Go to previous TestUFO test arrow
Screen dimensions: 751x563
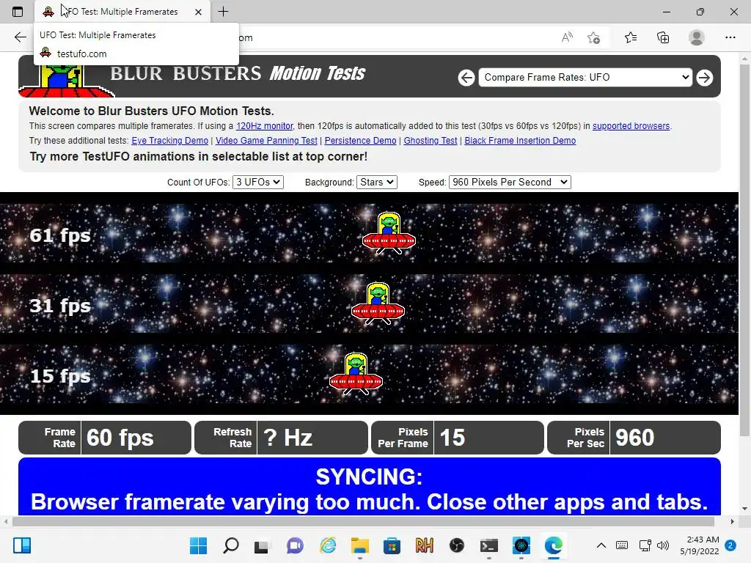click(x=466, y=78)
